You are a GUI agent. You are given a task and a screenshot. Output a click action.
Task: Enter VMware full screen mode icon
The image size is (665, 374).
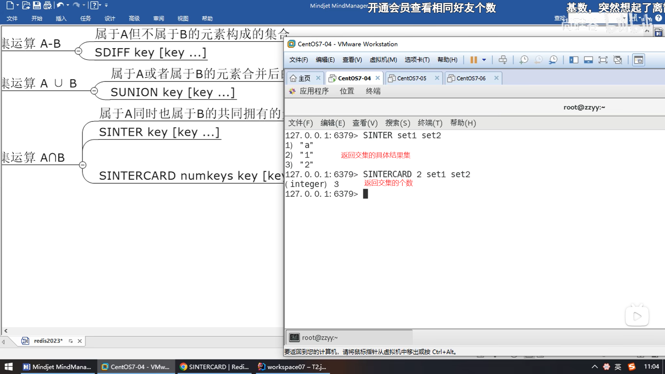[x=603, y=60]
